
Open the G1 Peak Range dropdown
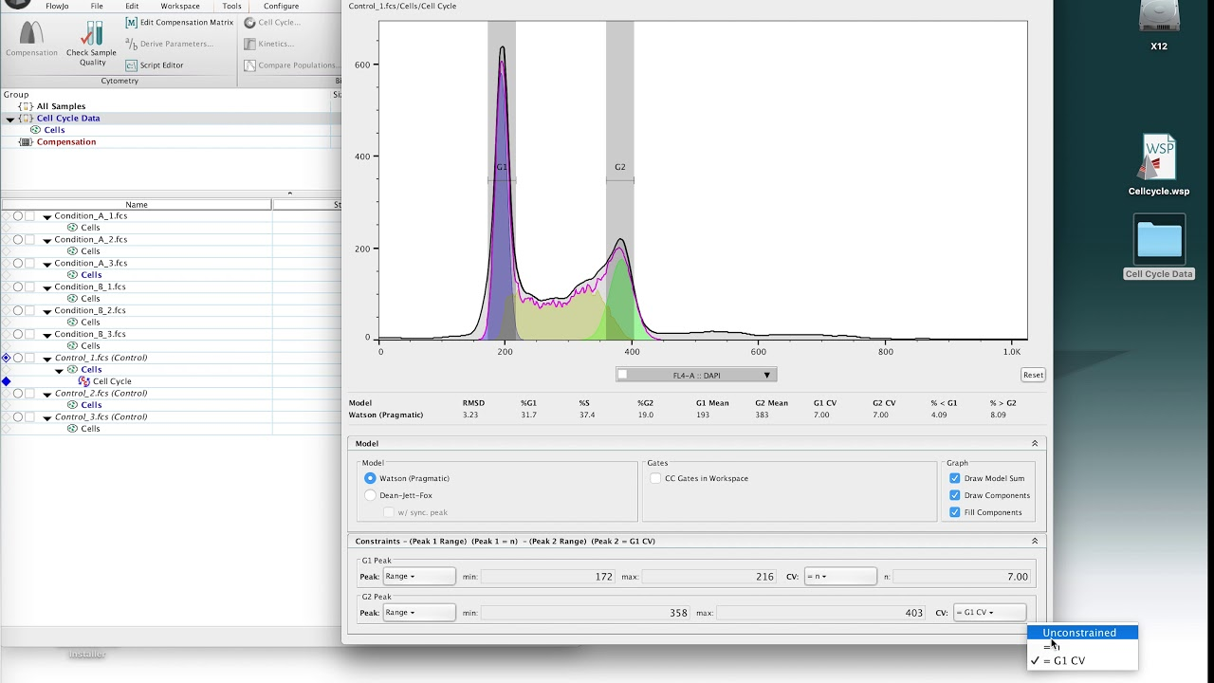point(419,576)
